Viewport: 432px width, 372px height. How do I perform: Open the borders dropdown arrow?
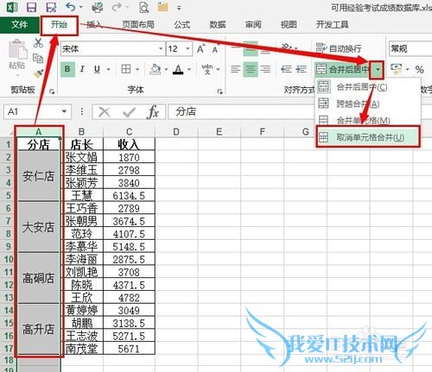137,69
